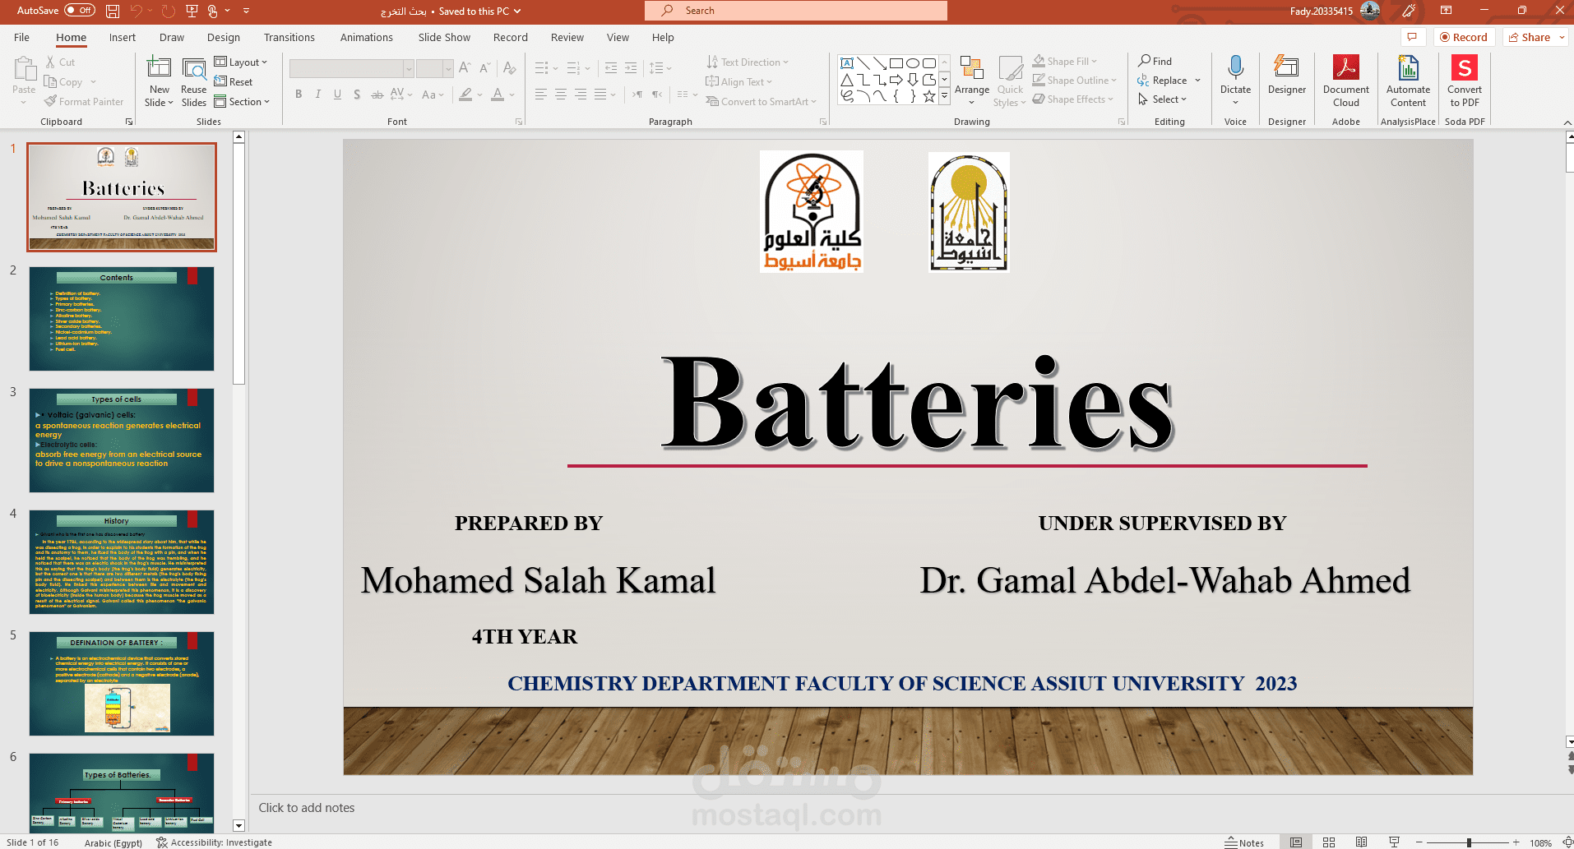
Task: Open the font size combo box
Action: pyautogui.click(x=435, y=68)
